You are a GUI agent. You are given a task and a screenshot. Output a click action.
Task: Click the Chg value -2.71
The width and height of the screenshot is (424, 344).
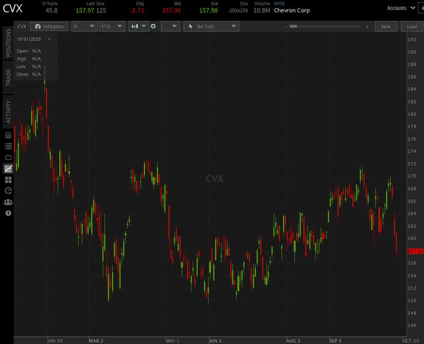click(x=137, y=11)
